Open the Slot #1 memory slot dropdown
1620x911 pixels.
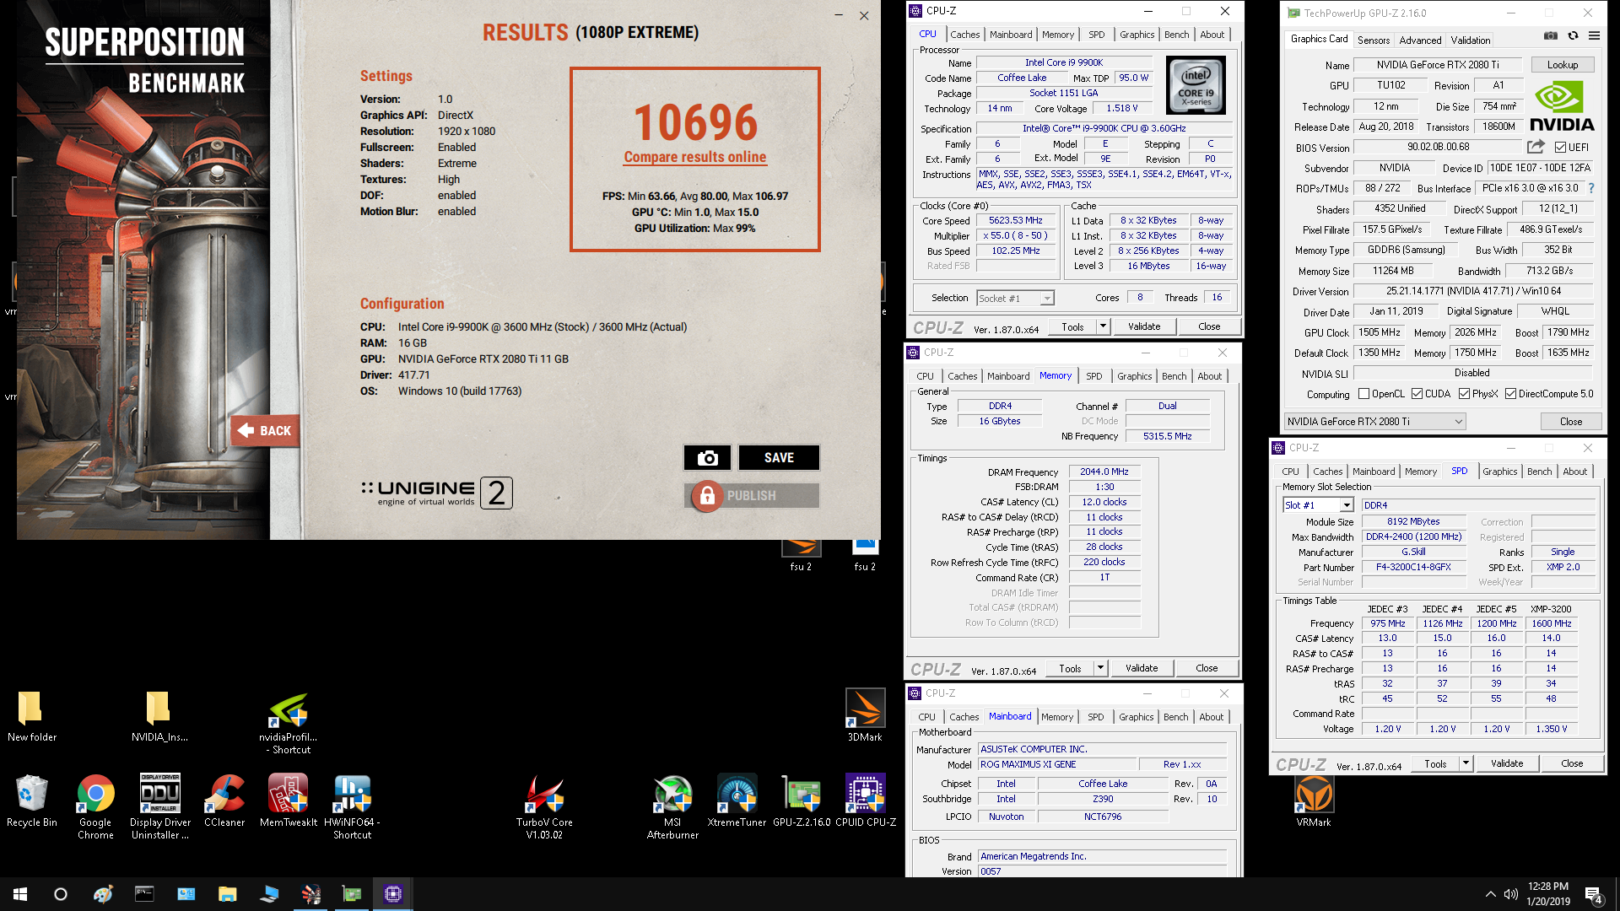pos(1318,505)
